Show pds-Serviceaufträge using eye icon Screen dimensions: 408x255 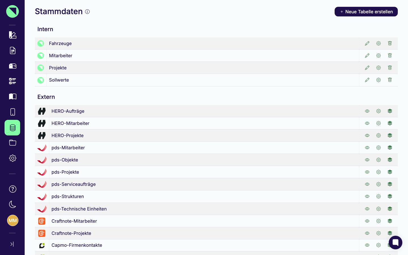pos(367,184)
